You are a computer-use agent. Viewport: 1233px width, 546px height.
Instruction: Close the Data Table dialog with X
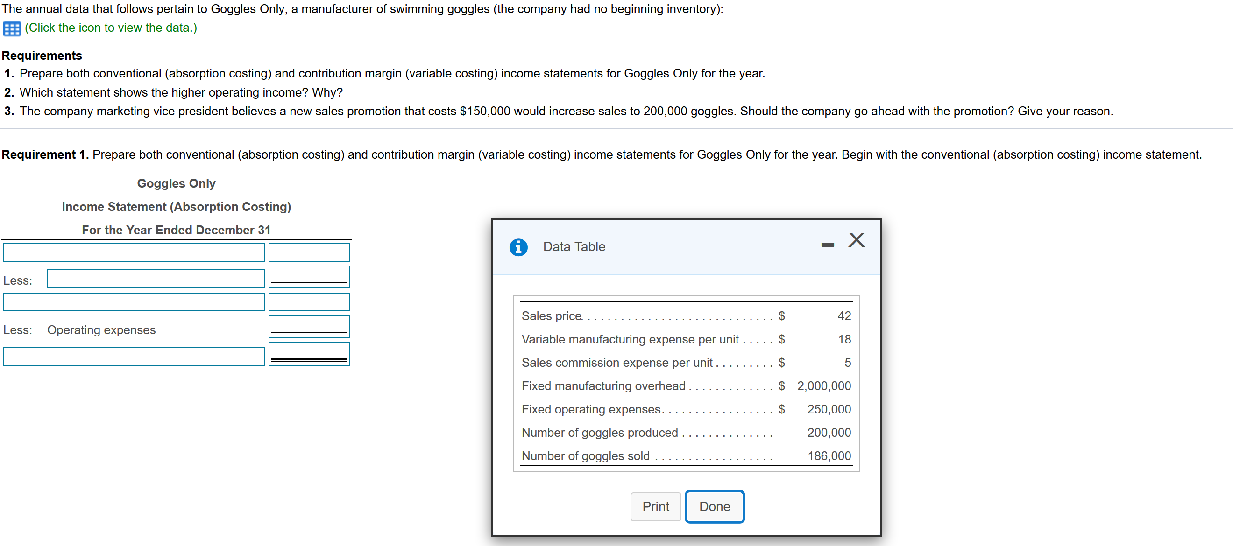coord(856,240)
